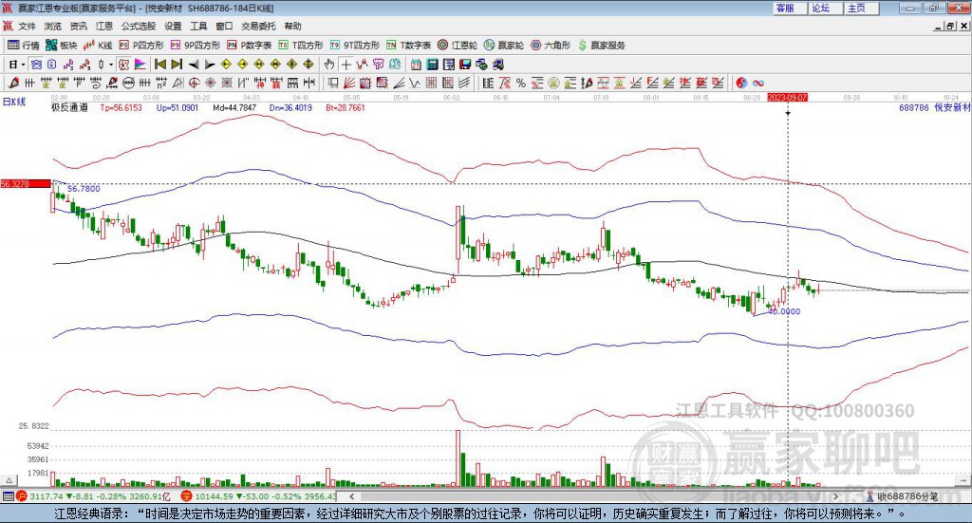This screenshot has height=523, width=972.
Task: Toggle the crosshair cursor tool
Action: pyautogui.click(x=346, y=65)
